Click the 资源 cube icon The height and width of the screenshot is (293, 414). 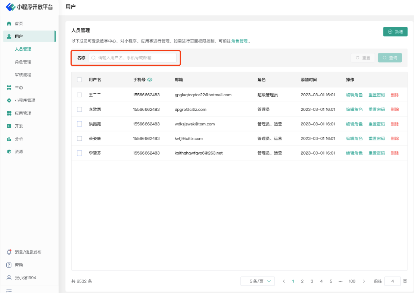(9, 152)
